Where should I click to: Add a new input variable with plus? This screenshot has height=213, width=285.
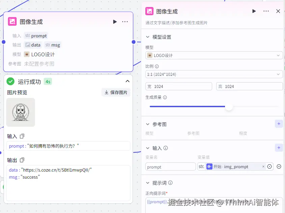279,148
